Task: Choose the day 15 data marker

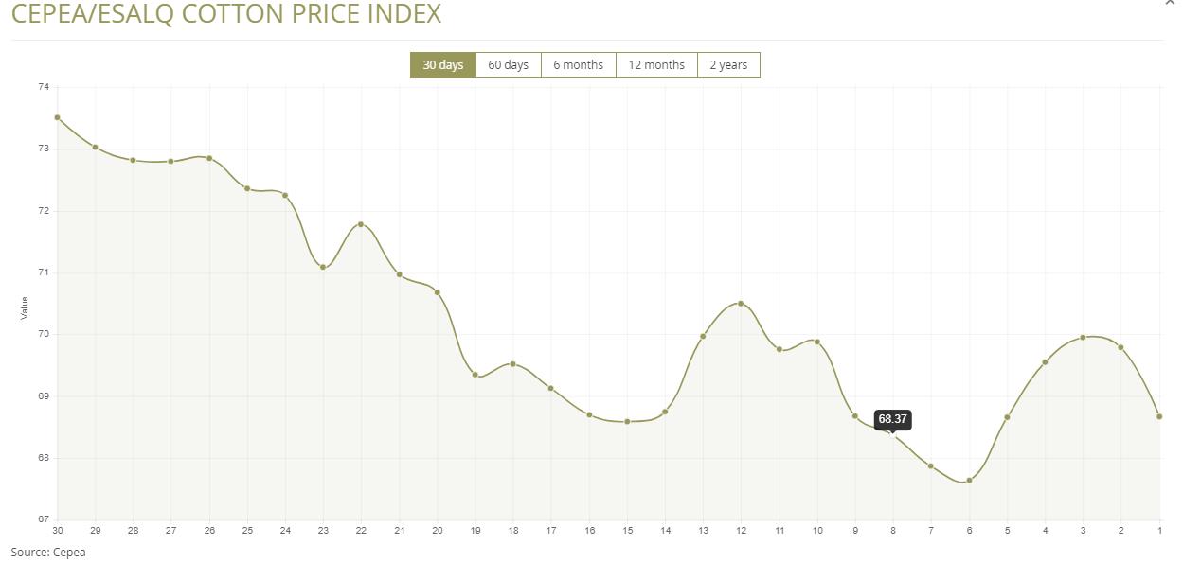Action: (x=627, y=421)
